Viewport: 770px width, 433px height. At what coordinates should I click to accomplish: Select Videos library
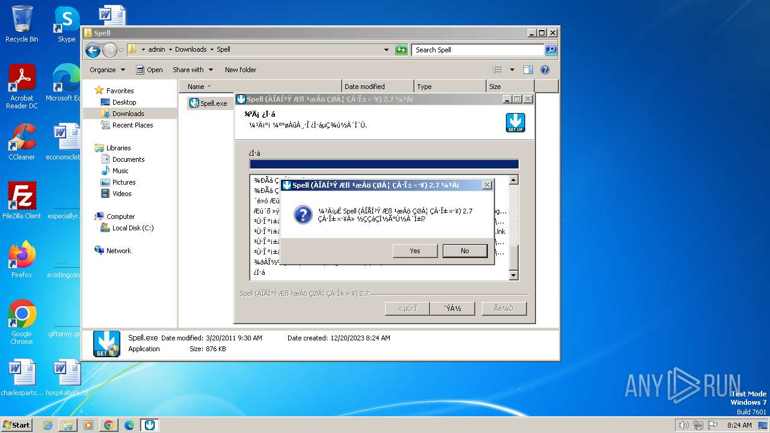[x=122, y=194]
